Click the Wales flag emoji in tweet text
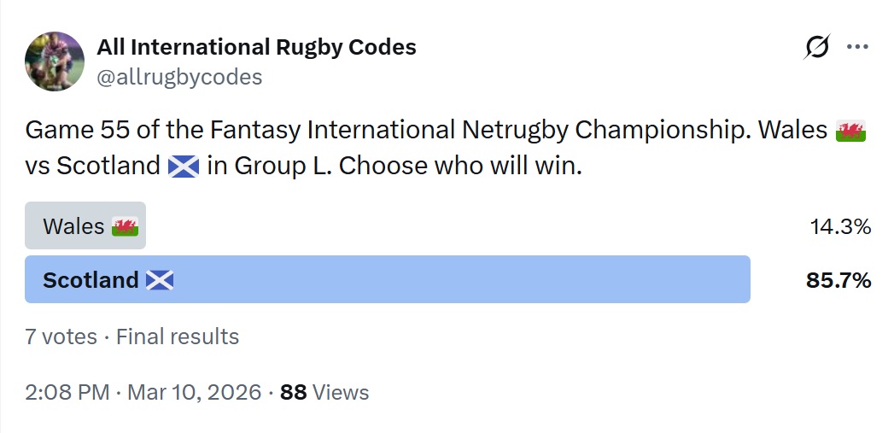The height and width of the screenshot is (433, 894). click(850, 131)
